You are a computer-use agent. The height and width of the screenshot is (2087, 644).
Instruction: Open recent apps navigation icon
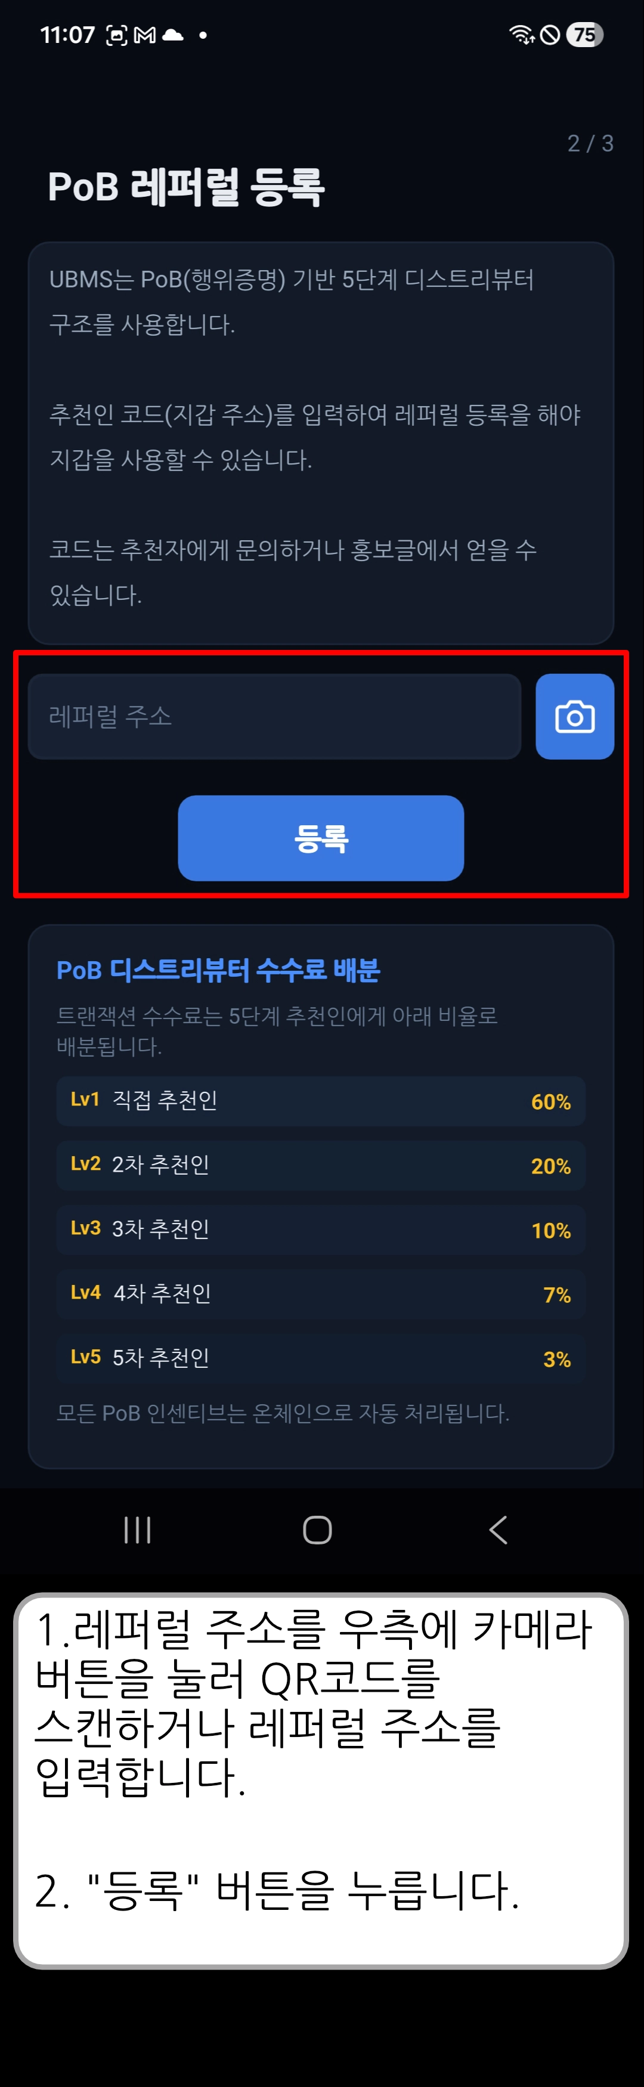pos(138,1529)
